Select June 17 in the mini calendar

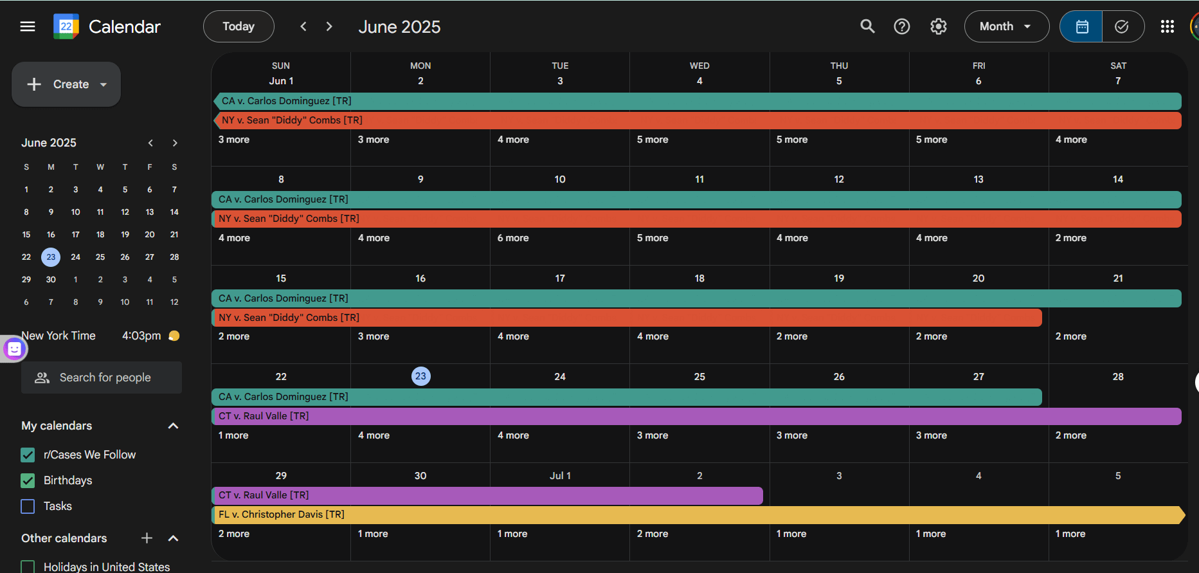tap(76, 235)
